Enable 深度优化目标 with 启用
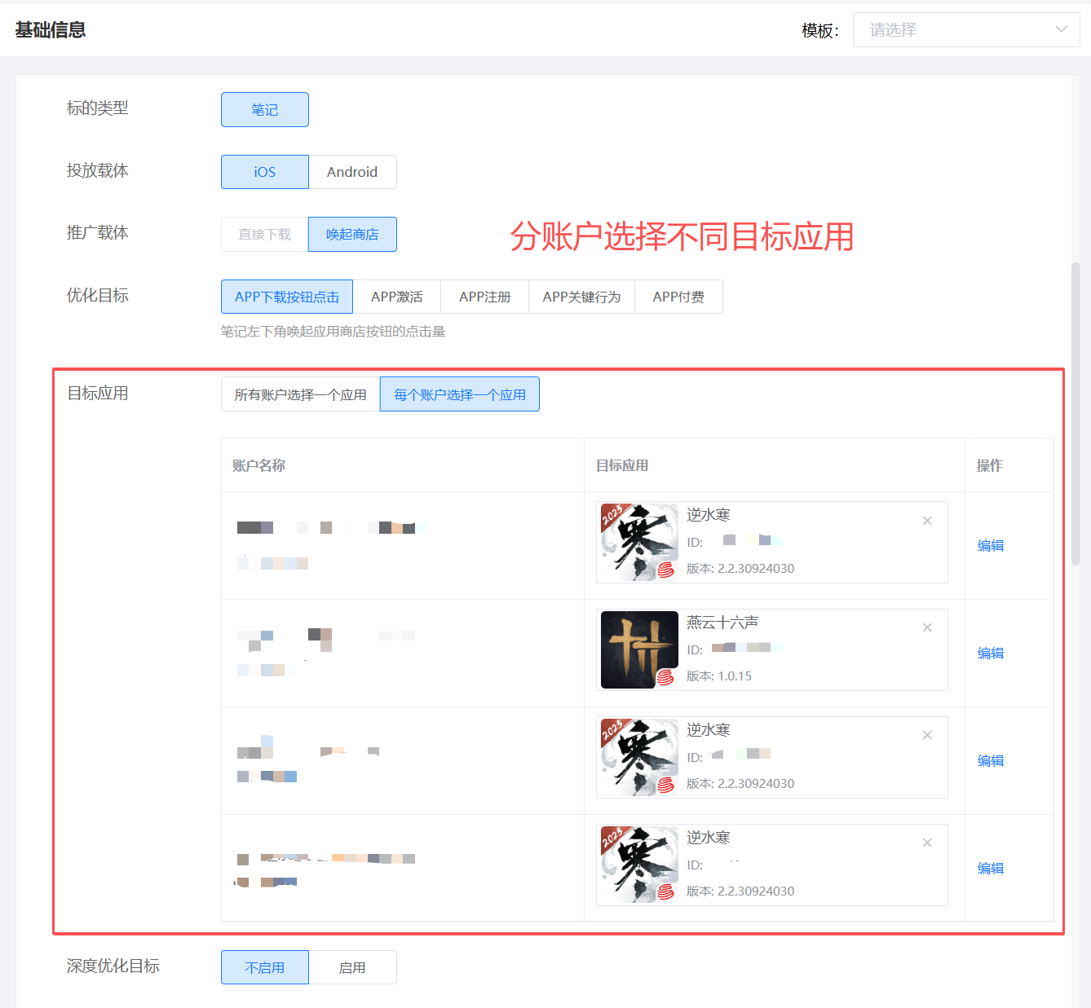 [352, 967]
